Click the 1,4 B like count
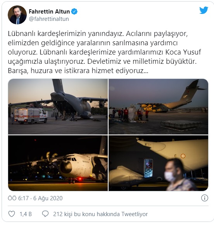The image size is (214, 225). coord(26,214)
